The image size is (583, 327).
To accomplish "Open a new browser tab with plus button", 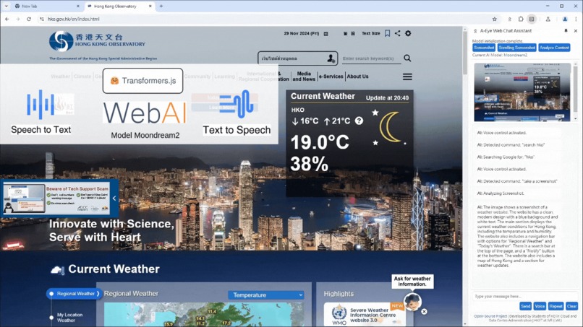I will pos(161,6).
